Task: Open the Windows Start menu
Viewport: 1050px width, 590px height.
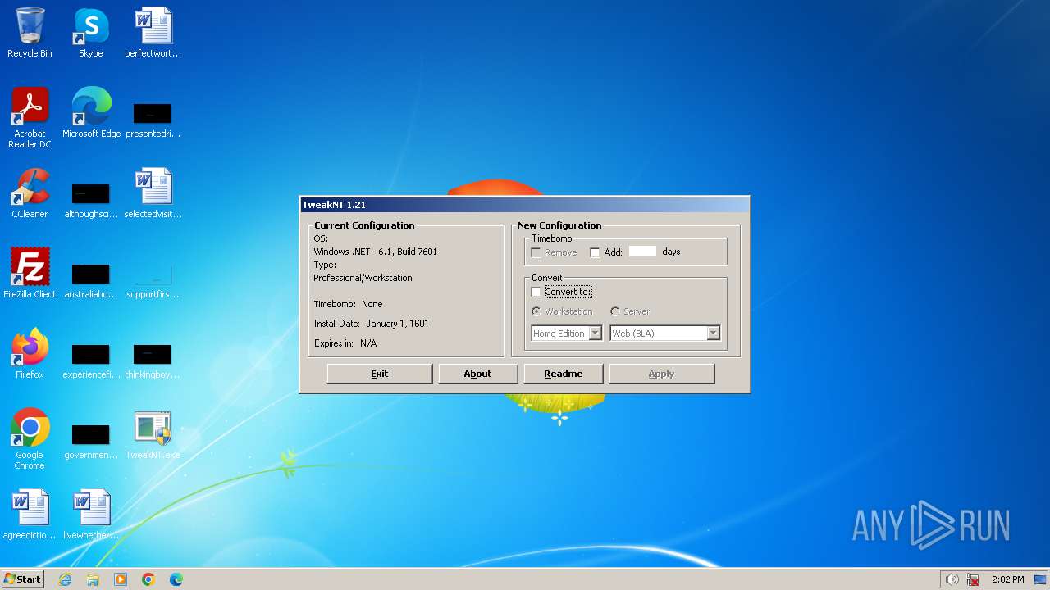Action: 23,579
